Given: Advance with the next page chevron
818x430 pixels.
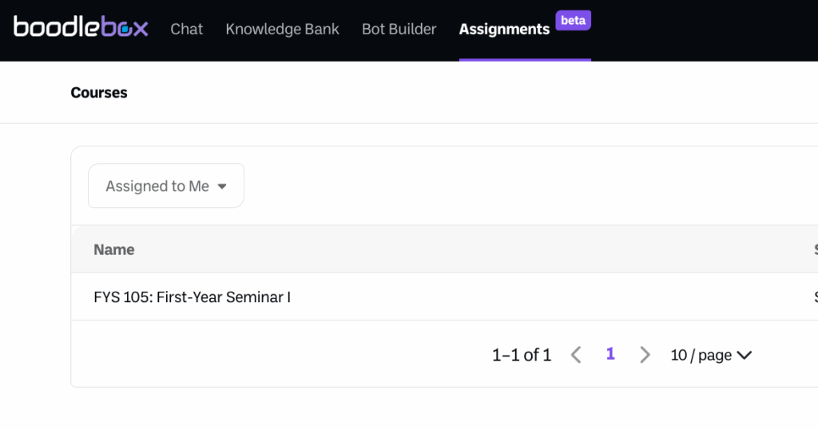Looking at the screenshot, I should (x=645, y=355).
